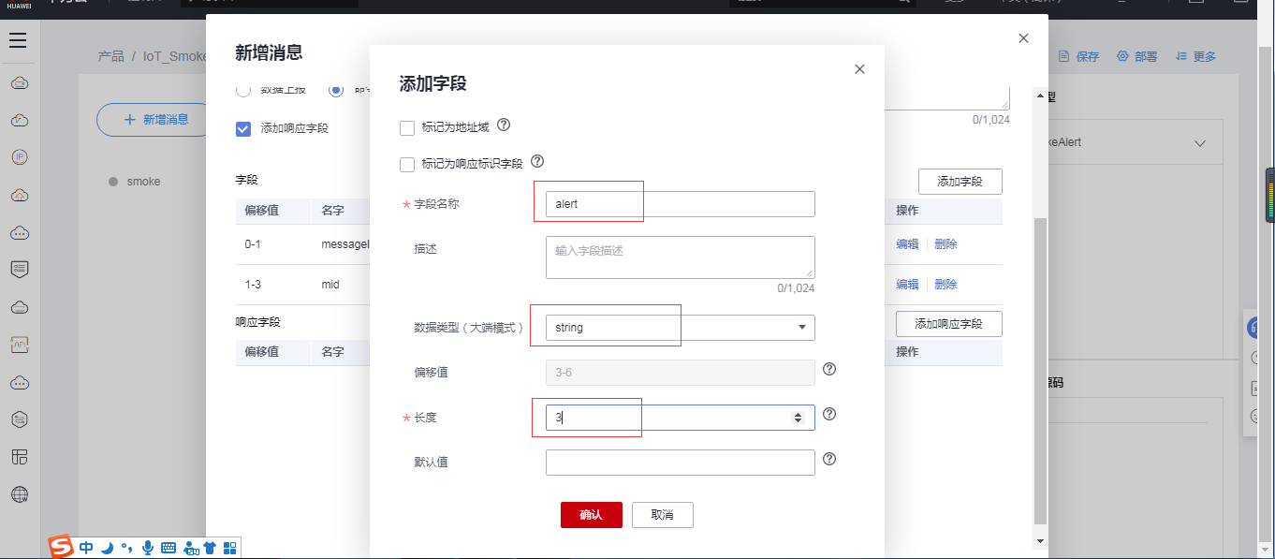Click the microphone icon in IME toolbar
Image resolution: width=1275 pixels, height=559 pixels.
pyautogui.click(x=148, y=548)
